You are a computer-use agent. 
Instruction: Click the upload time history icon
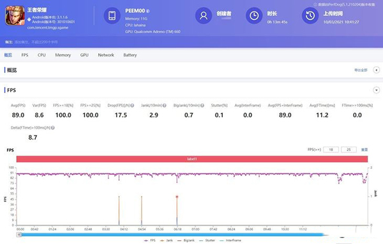[310, 15]
